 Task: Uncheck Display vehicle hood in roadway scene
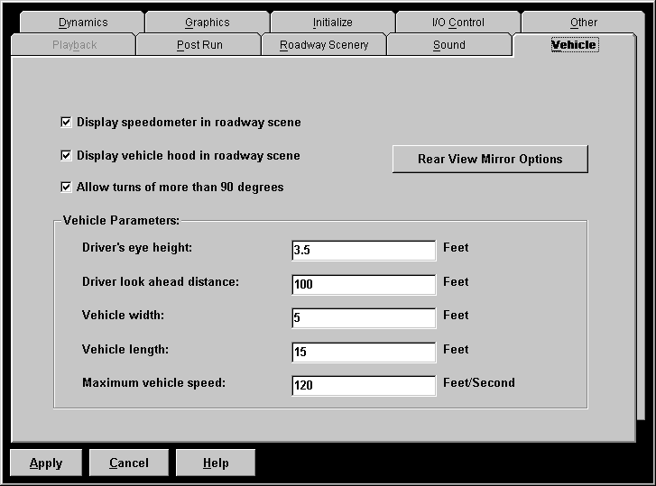coord(66,156)
